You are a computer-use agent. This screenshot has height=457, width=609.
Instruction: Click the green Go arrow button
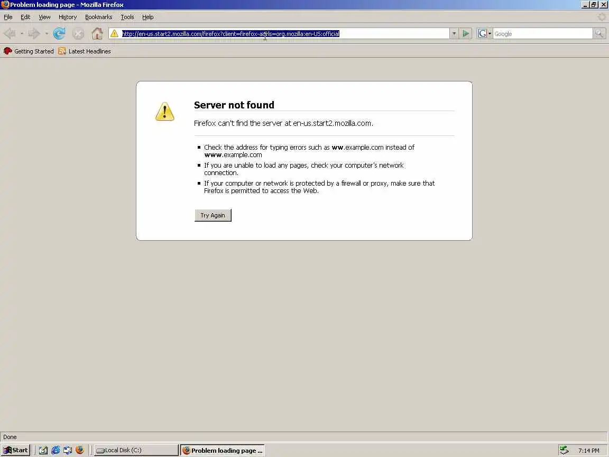point(465,34)
